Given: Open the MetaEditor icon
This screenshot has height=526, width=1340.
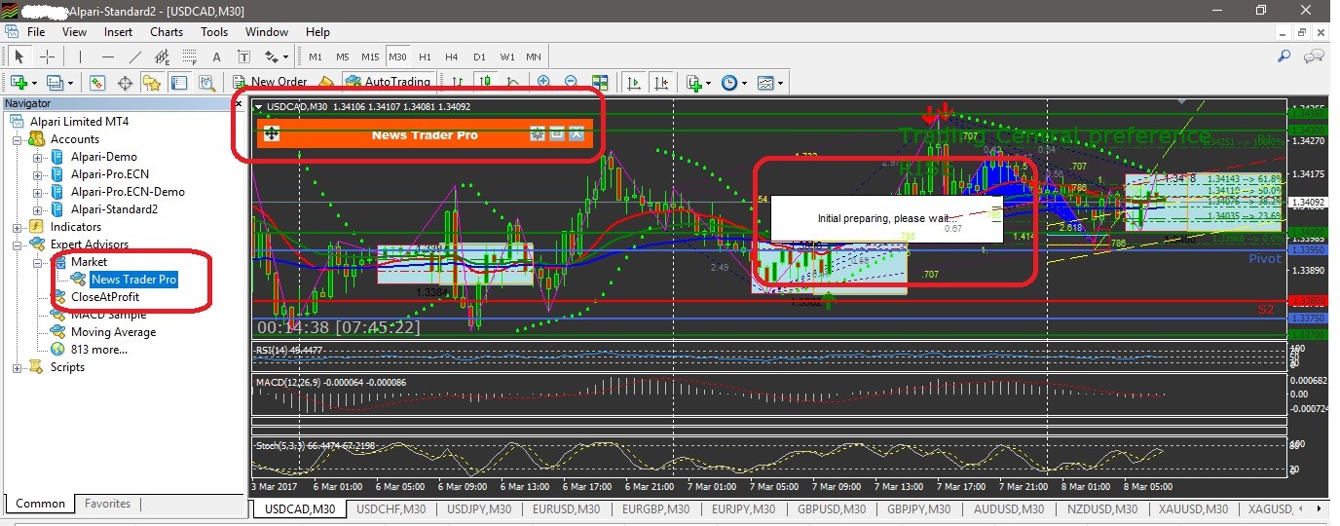Looking at the screenshot, I should click(x=327, y=83).
